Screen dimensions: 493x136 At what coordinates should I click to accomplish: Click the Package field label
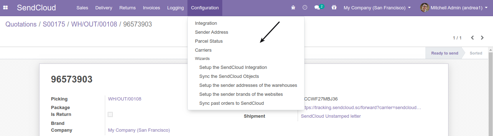pos(60,107)
